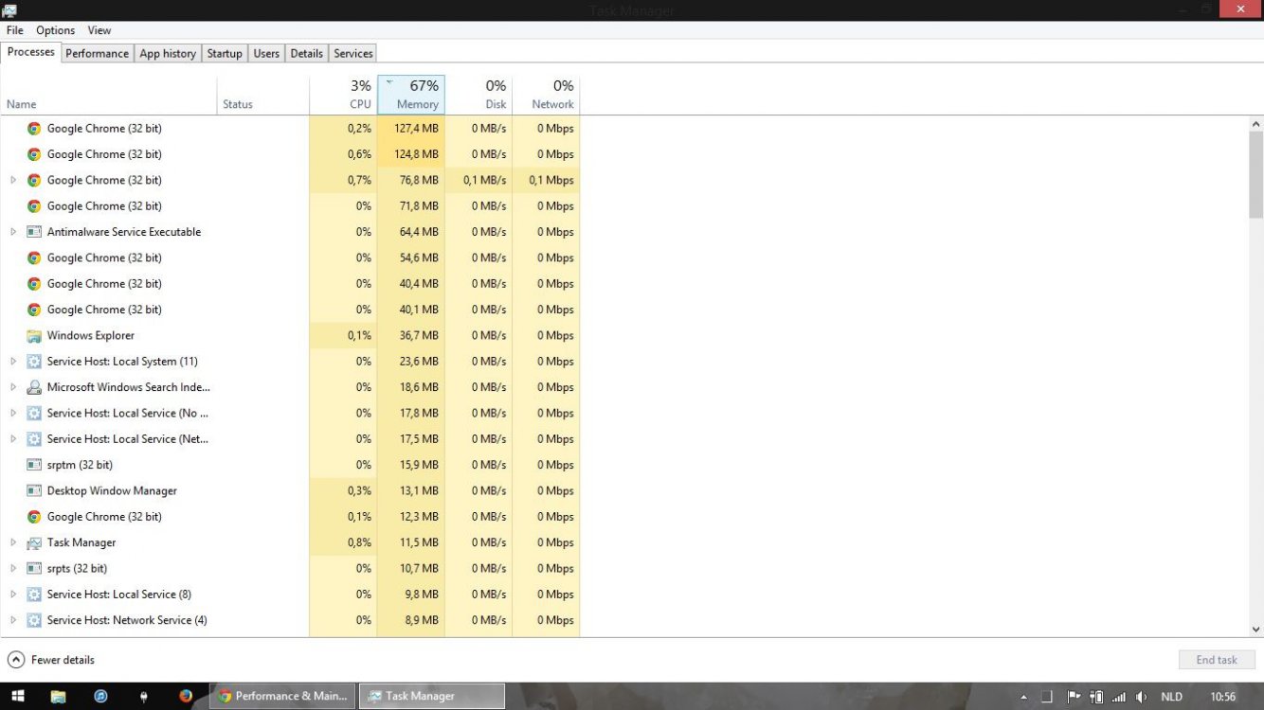
Task: Click the Desktop Window Manager icon
Action: pyautogui.click(x=34, y=490)
